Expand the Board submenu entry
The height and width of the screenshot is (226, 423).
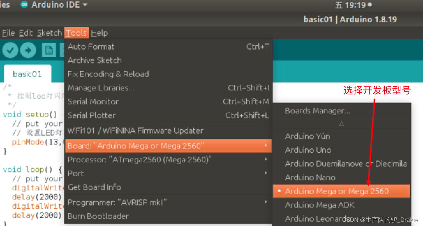[168, 146]
